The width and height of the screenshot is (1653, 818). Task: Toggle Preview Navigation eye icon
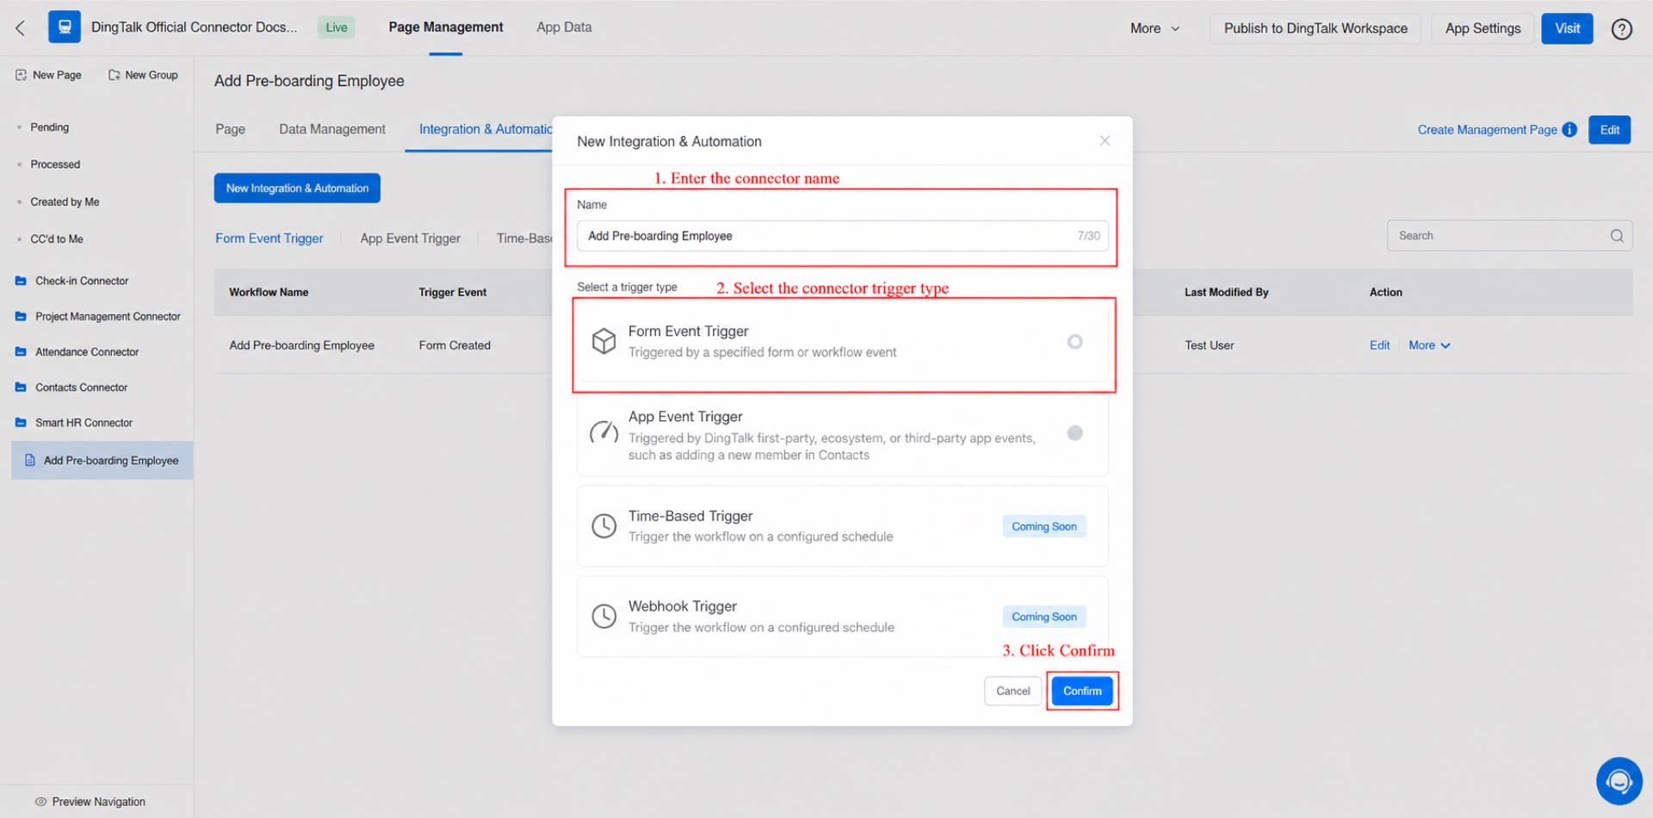coord(40,802)
